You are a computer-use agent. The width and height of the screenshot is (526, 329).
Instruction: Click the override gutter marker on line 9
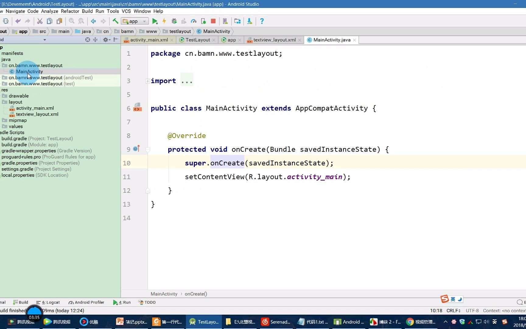137,149
